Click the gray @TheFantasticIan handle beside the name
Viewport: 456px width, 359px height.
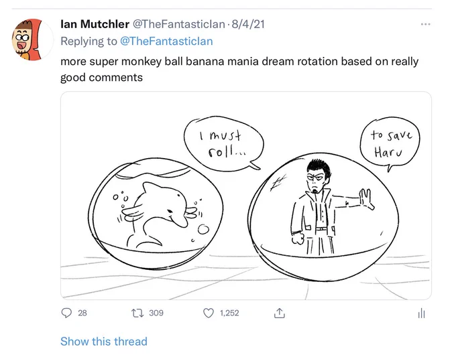pos(179,24)
